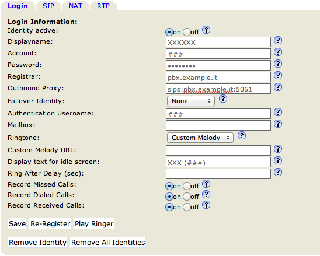Go to the RTP tab
The image size is (320, 256).
[x=103, y=6]
